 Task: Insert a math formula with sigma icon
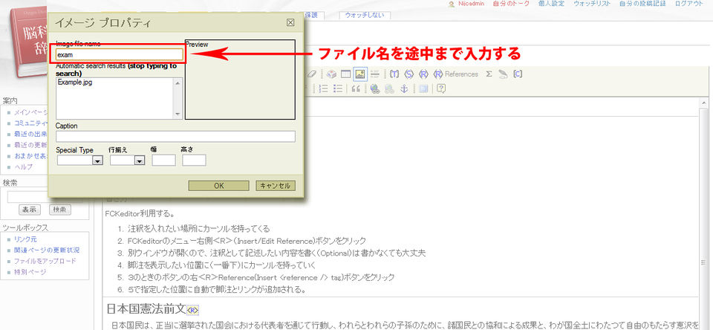489,74
